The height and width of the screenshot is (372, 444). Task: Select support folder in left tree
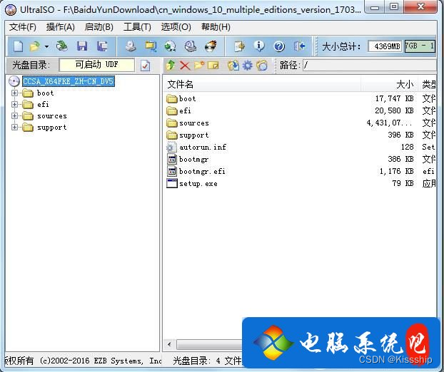pyautogui.click(x=52, y=128)
